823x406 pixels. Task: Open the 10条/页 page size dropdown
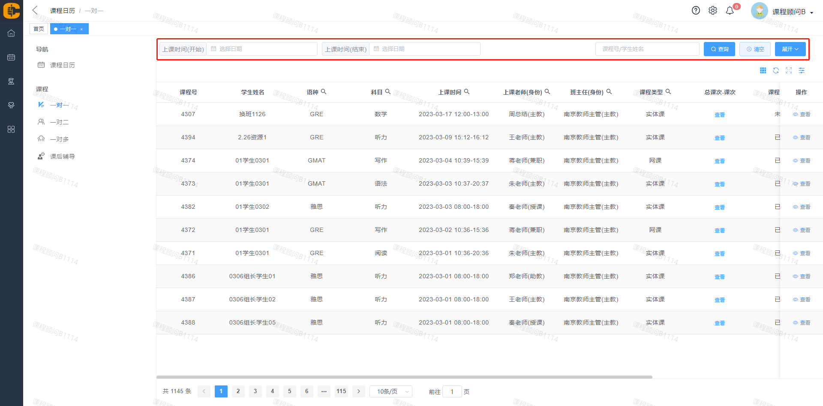[x=390, y=391]
